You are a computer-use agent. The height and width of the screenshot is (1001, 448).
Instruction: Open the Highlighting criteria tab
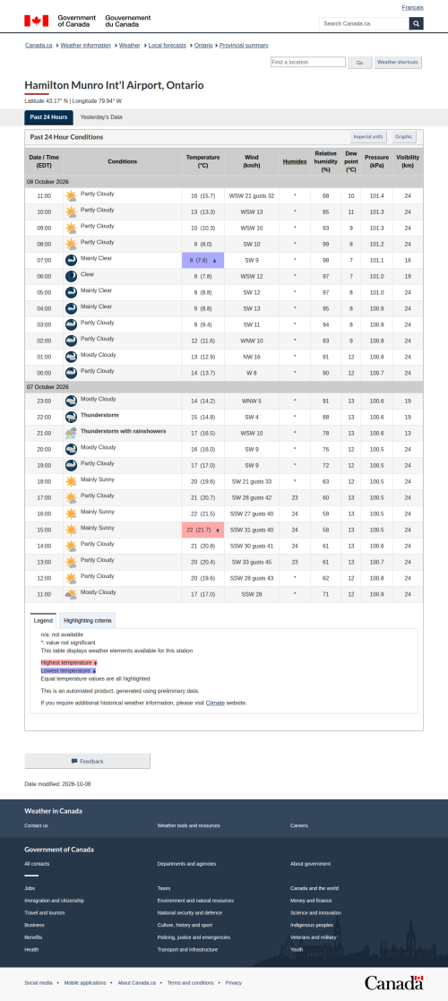(x=88, y=620)
